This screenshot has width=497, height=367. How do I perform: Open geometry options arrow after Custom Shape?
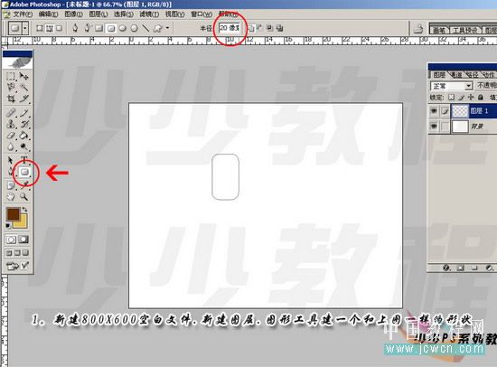(167, 28)
